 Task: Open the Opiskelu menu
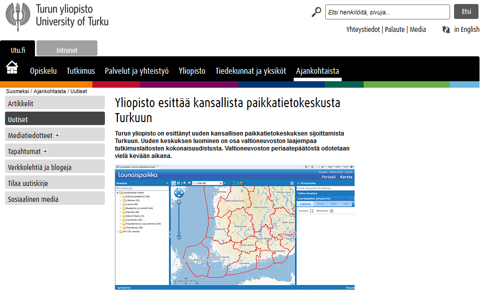click(x=43, y=71)
